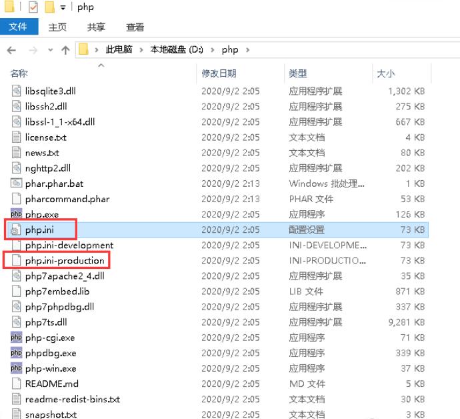Click the php breadcrumb in address bar
The height and width of the screenshot is (419, 460).
230,49
